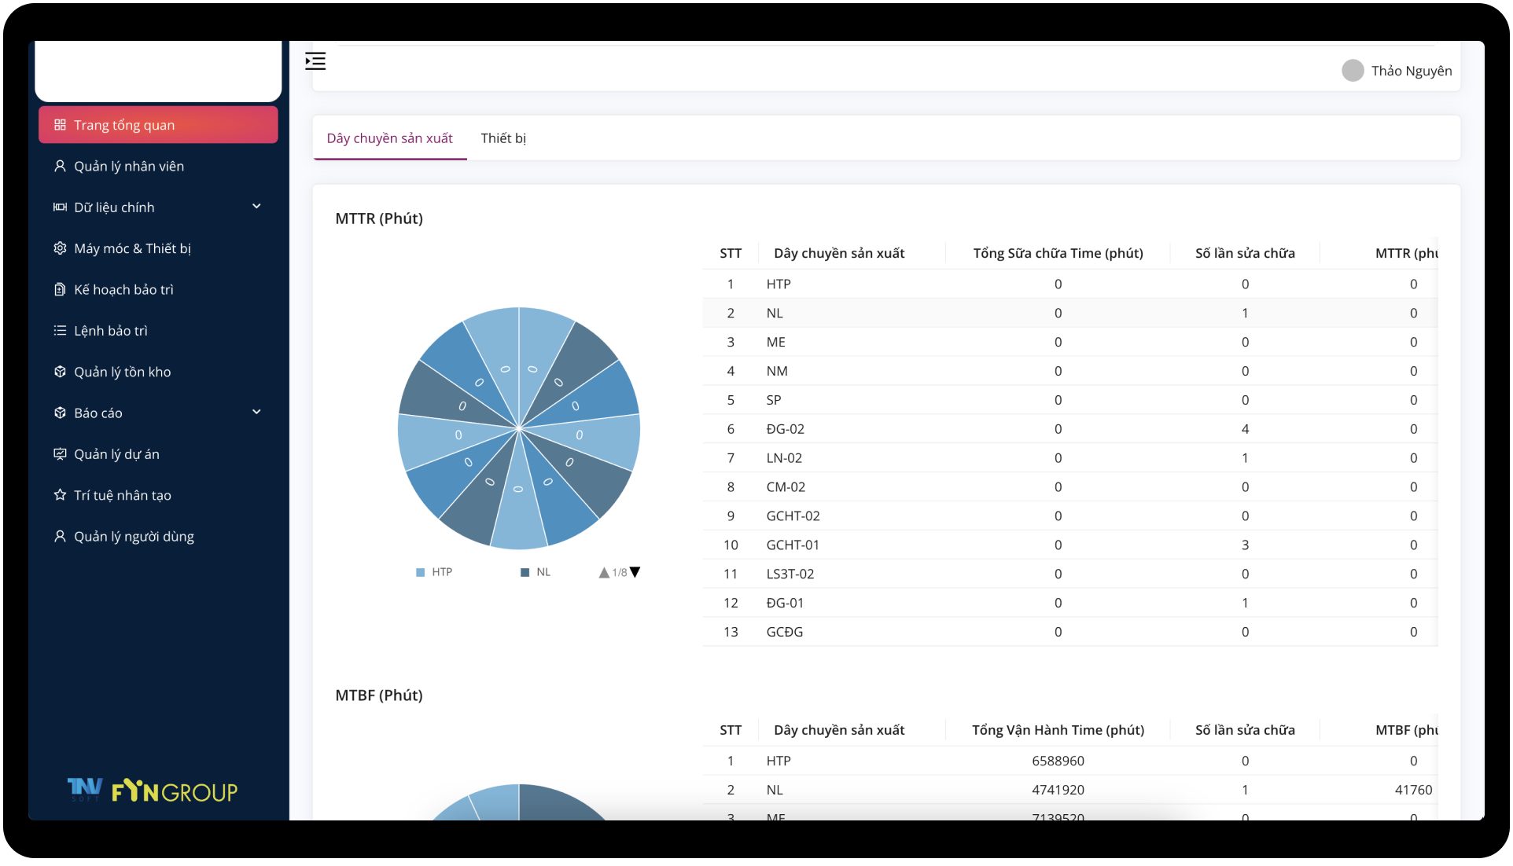Switch to the Thiết bị tab
The image size is (1513, 866).
(503, 138)
